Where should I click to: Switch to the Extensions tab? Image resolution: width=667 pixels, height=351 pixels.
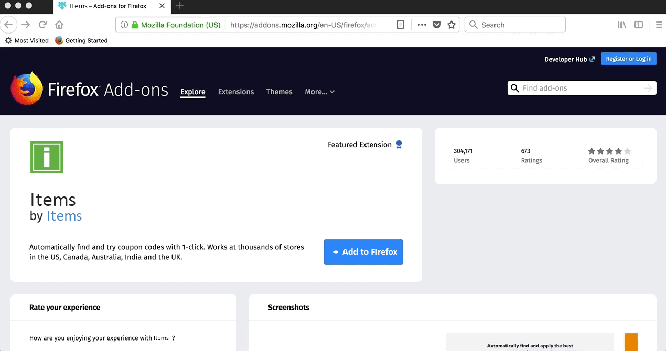[x=236, y=92]
